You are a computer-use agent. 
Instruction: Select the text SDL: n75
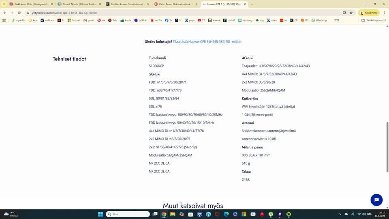[x=155, y=107]
